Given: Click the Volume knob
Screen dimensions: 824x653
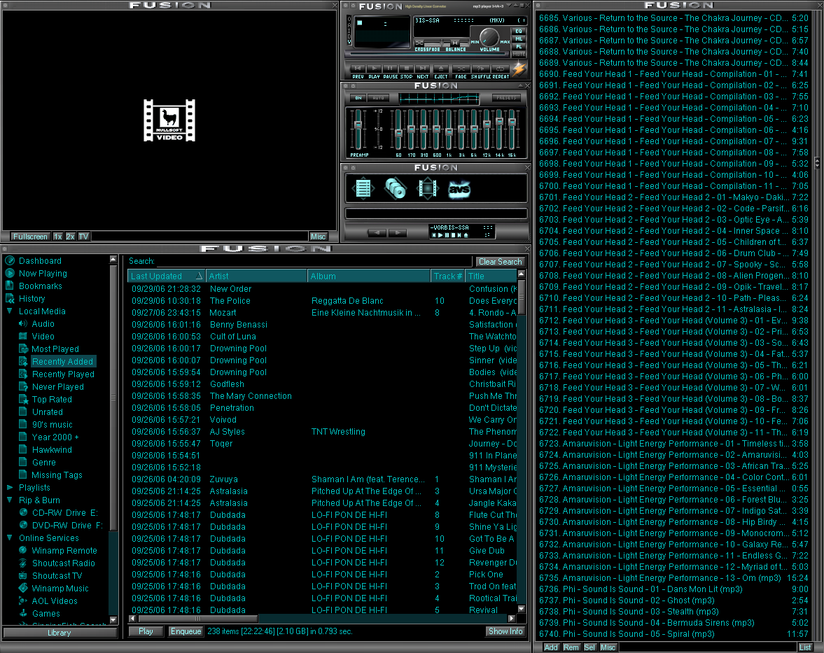Looking at the screenshot, I should click(489, 37).
